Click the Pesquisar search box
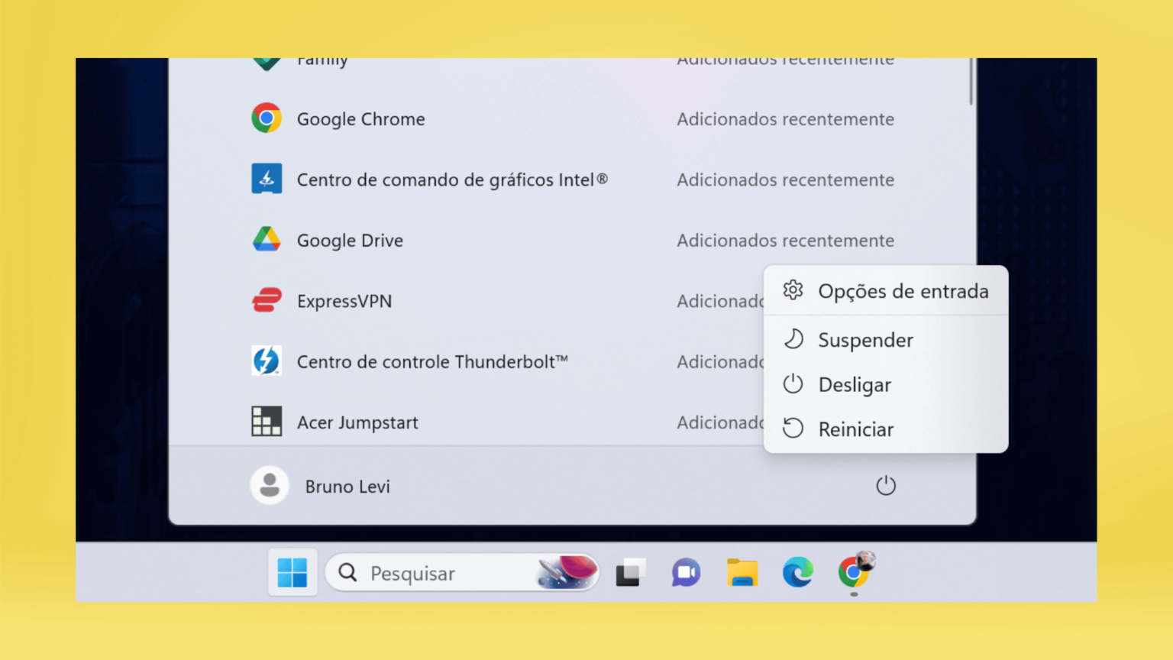The width and height of the screenshot is (1173, 660). pyautogui.click(x=462, y=573)
